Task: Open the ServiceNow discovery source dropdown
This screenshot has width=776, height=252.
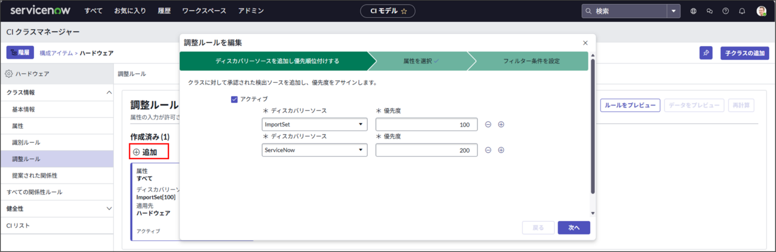Action: (x=314, y=150)
